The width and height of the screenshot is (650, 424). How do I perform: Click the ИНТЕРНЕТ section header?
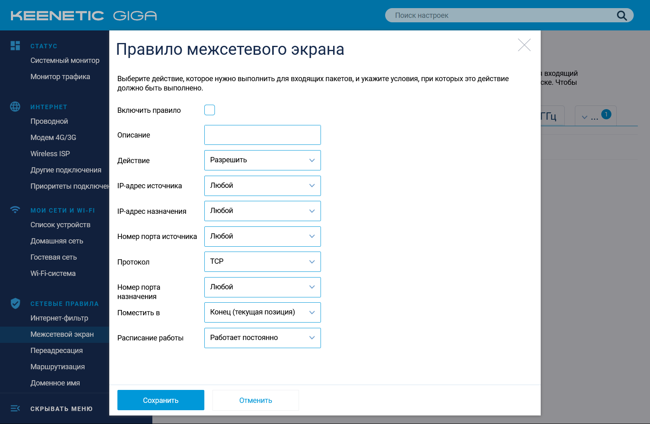49,107
